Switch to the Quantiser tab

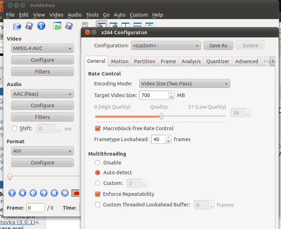(218, 61)
